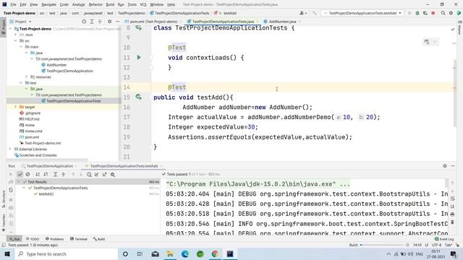463x260 pixels.
Task: Open the Build menu
Action: tap(110, 4)
